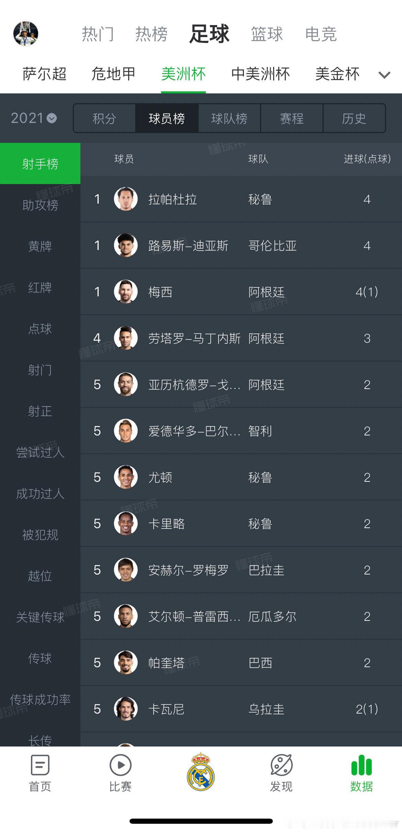Go to the 篮球 section
402x832 pixels.
(267, 34)
